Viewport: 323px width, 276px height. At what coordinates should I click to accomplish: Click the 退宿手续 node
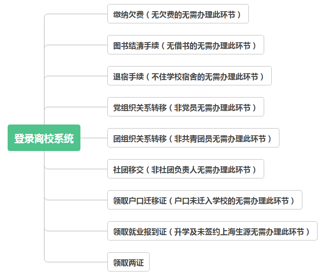tap(189, 76)
